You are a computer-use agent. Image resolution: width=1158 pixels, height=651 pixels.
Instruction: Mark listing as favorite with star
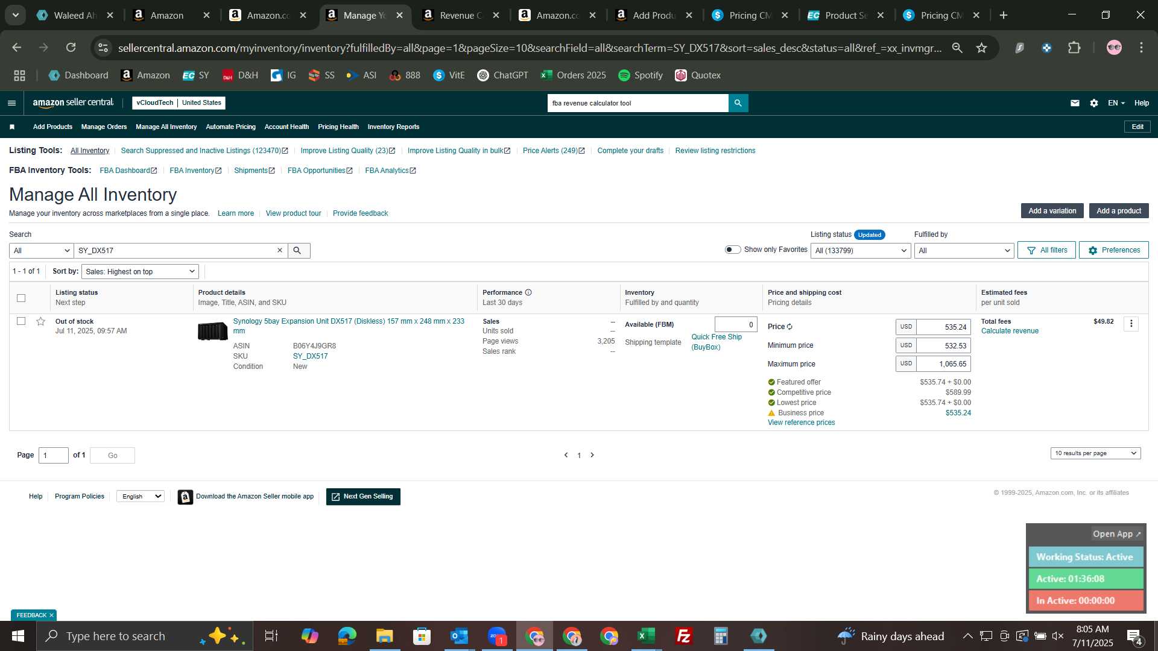[40, 321]
